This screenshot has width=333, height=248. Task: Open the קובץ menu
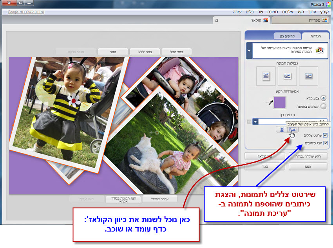[x=324, y=12]
